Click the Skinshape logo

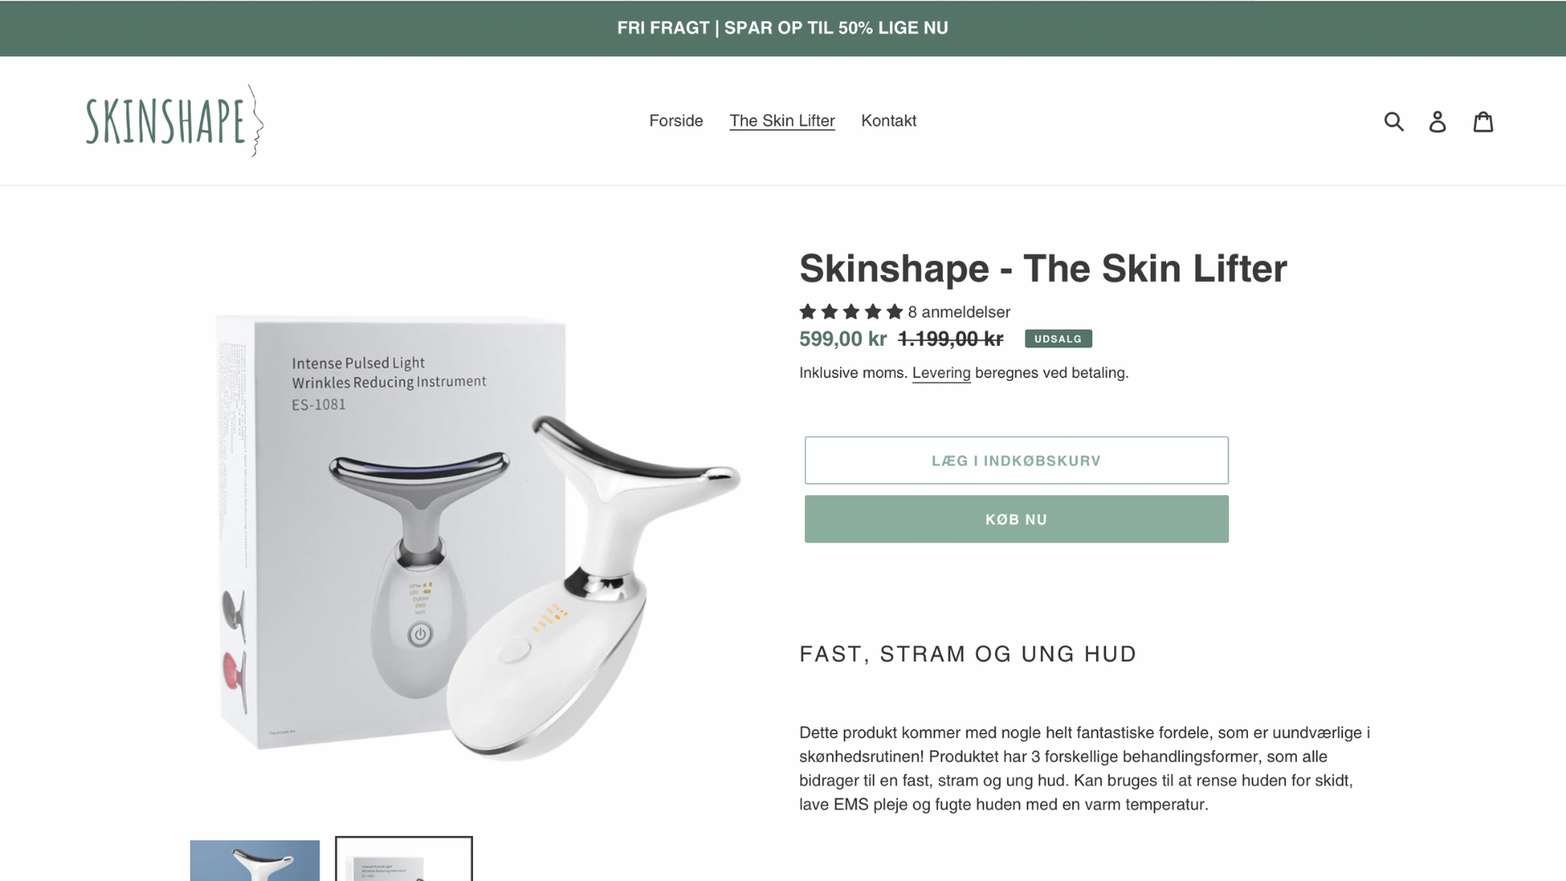(175, 121)
